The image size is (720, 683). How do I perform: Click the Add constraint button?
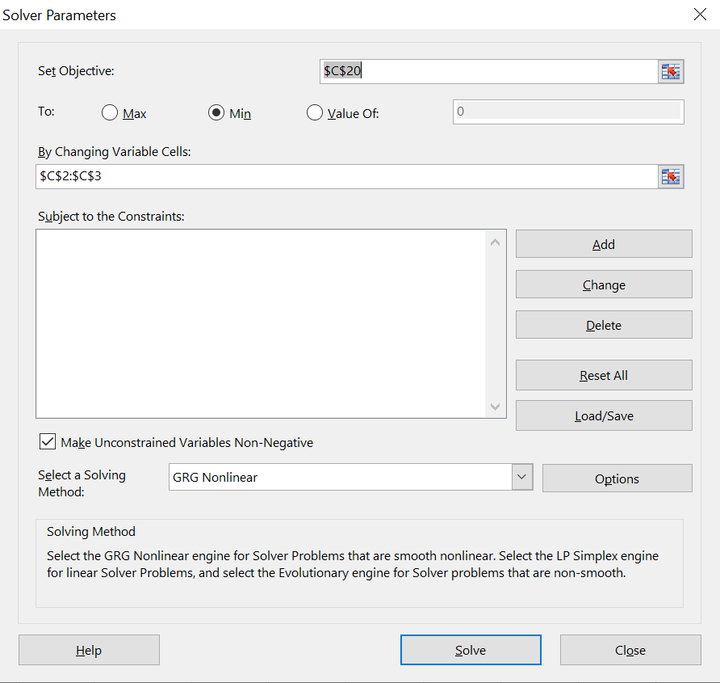pos(604,244)
